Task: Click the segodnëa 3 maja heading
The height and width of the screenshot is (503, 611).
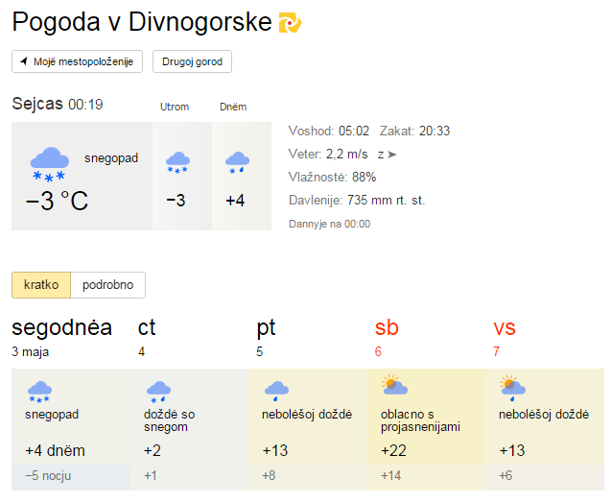Action: point(62,337)
